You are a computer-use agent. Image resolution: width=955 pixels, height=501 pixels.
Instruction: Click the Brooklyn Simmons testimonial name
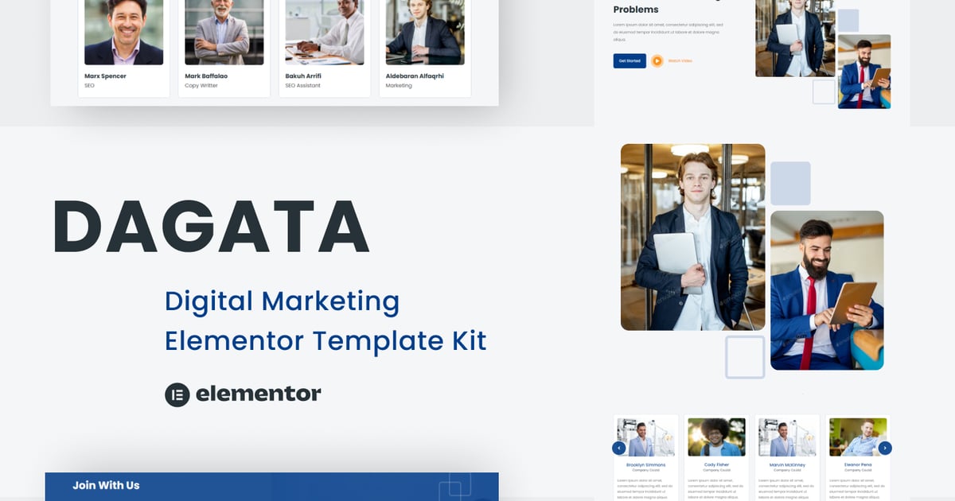tap(645, 464)
